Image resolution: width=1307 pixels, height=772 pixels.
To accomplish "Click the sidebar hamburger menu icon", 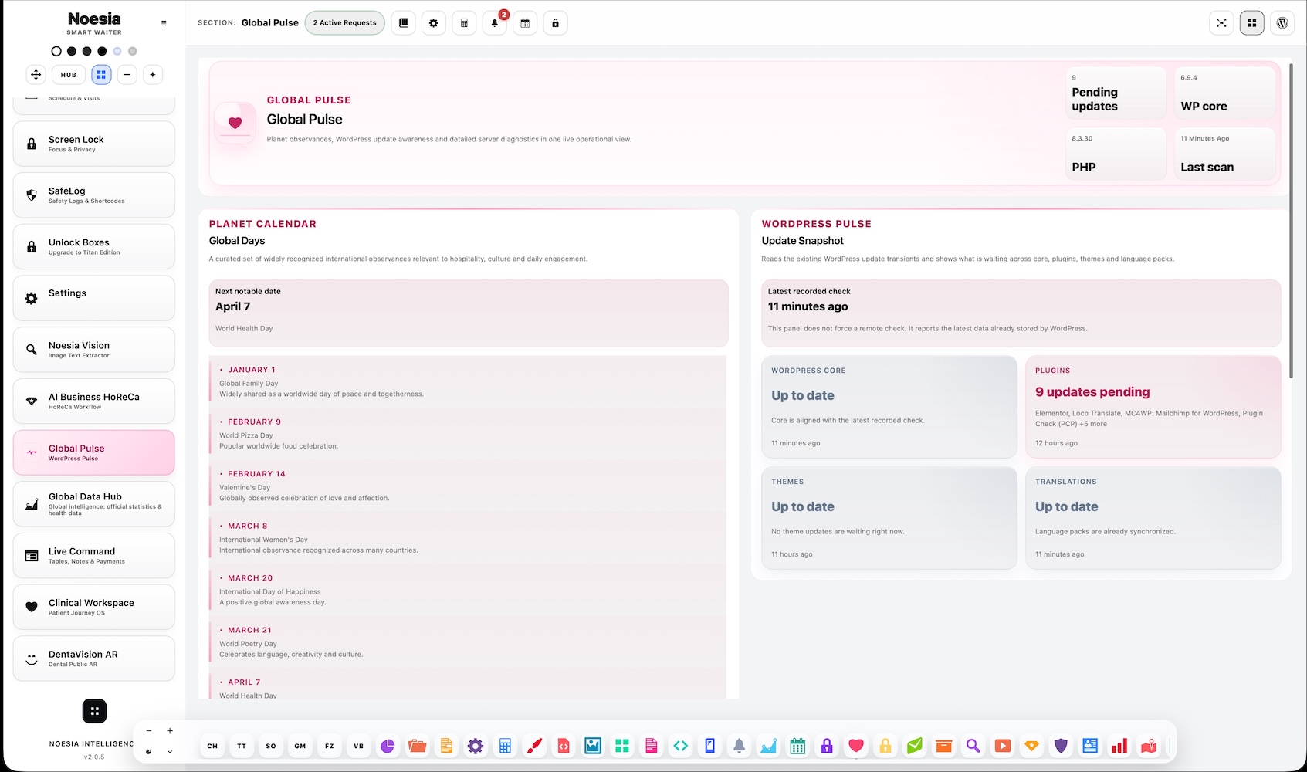I will 164,23.
